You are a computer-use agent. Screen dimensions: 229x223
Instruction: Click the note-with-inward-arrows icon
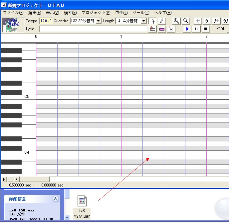click(x=216, y=21)
